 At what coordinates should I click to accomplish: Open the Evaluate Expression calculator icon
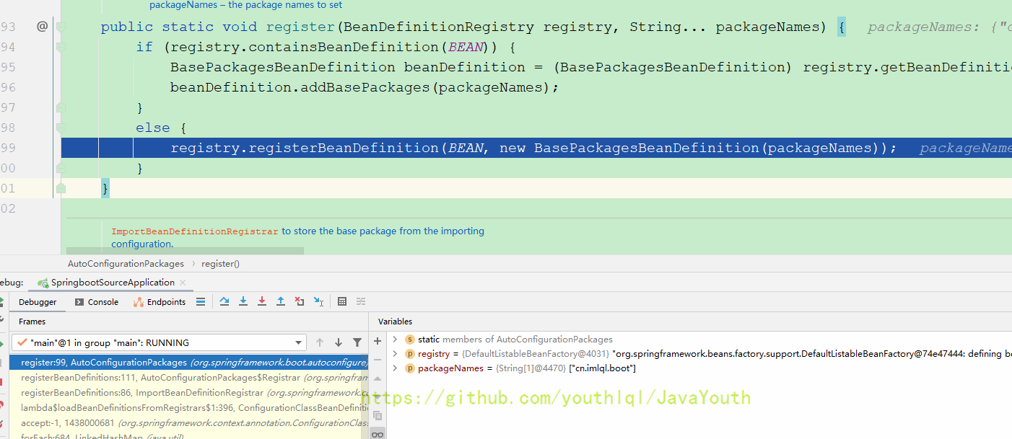(x=342, y=302)
